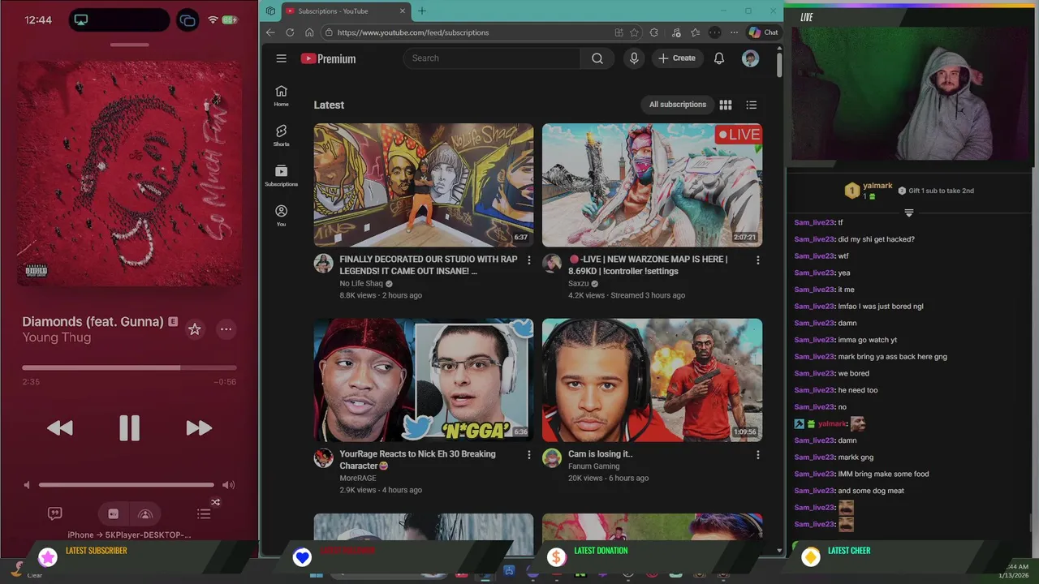Open browser favorites list icon

(696, 32)
